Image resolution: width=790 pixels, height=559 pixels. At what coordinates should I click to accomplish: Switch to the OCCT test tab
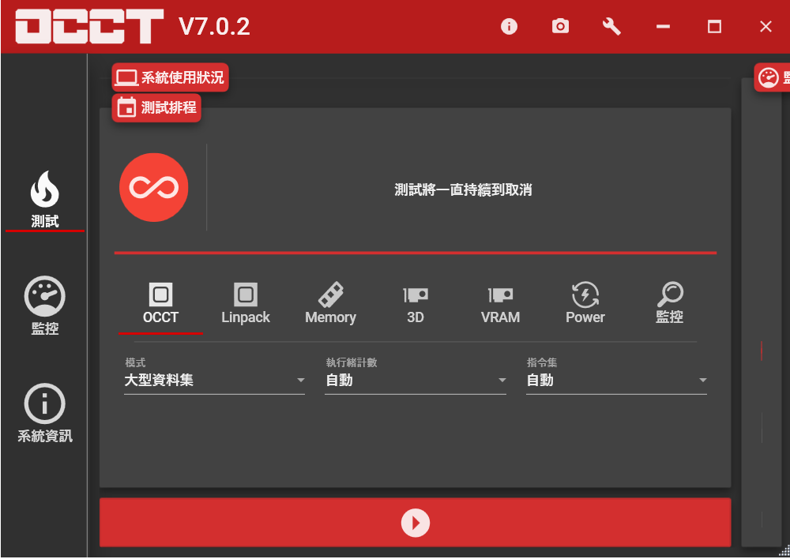160,304
